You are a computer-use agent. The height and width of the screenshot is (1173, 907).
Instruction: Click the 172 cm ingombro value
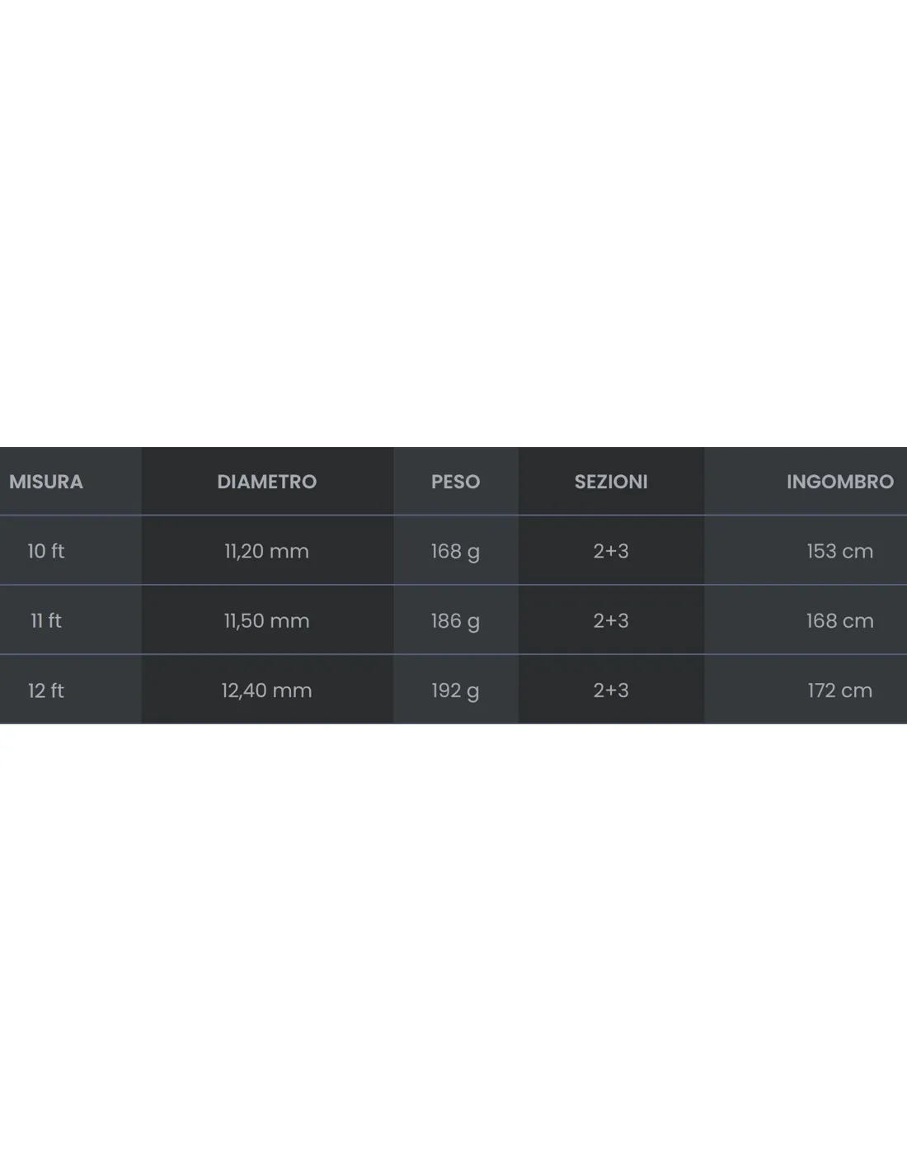click(x=839, y=690)
